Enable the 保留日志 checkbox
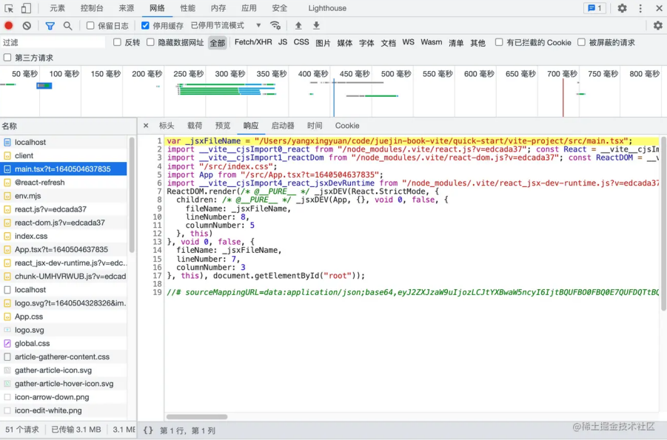This screenshot has height=440, width=667. [91, 26]
